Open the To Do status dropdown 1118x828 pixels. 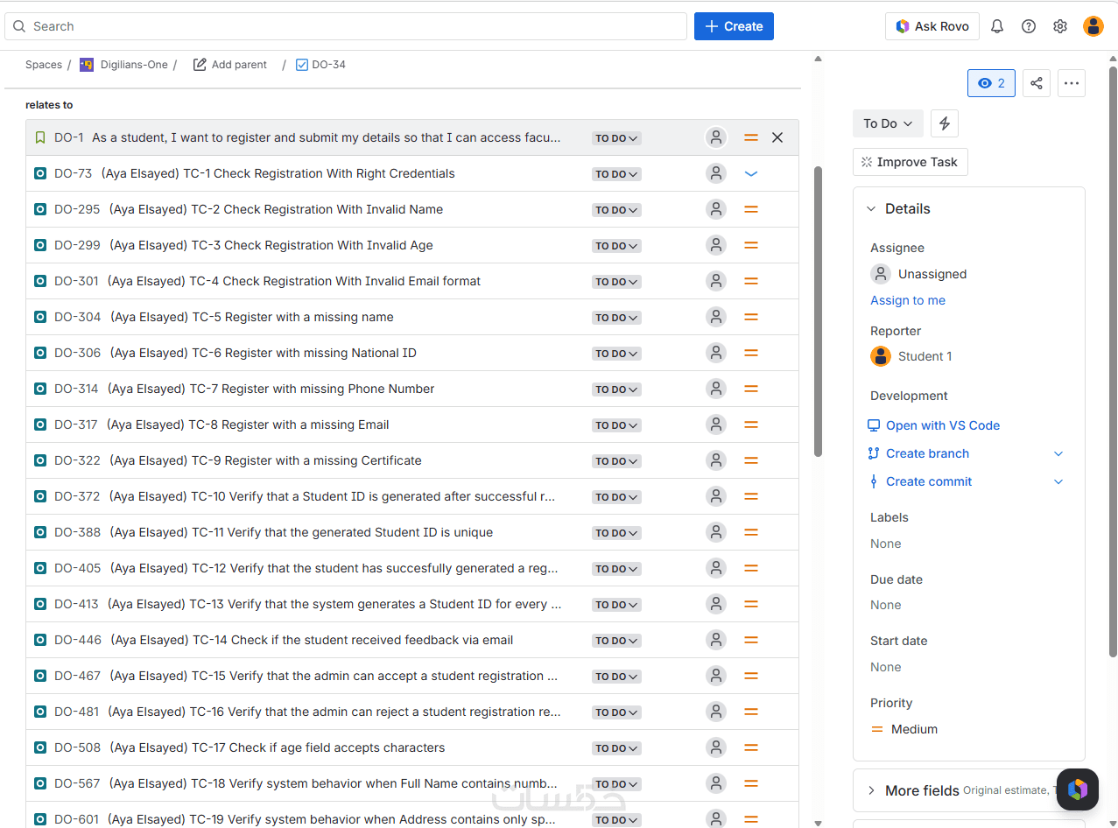click(888, 123)
